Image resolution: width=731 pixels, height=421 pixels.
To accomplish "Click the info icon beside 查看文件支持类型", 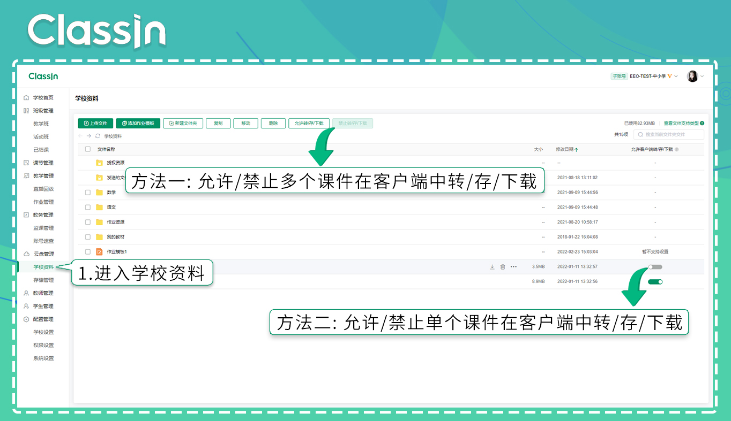I will coord(702,123).
